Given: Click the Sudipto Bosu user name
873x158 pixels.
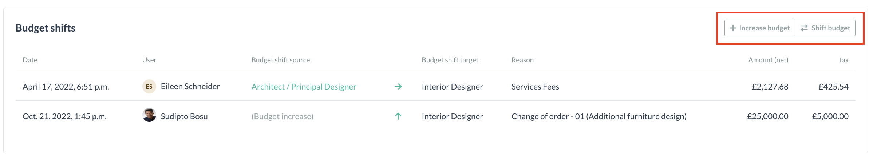Looking at the screenshot, I should coord(184,116).
